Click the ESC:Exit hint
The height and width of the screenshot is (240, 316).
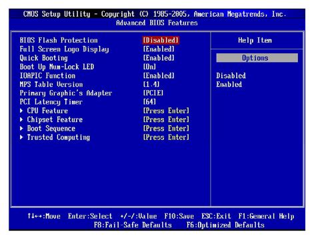(216, 216)
